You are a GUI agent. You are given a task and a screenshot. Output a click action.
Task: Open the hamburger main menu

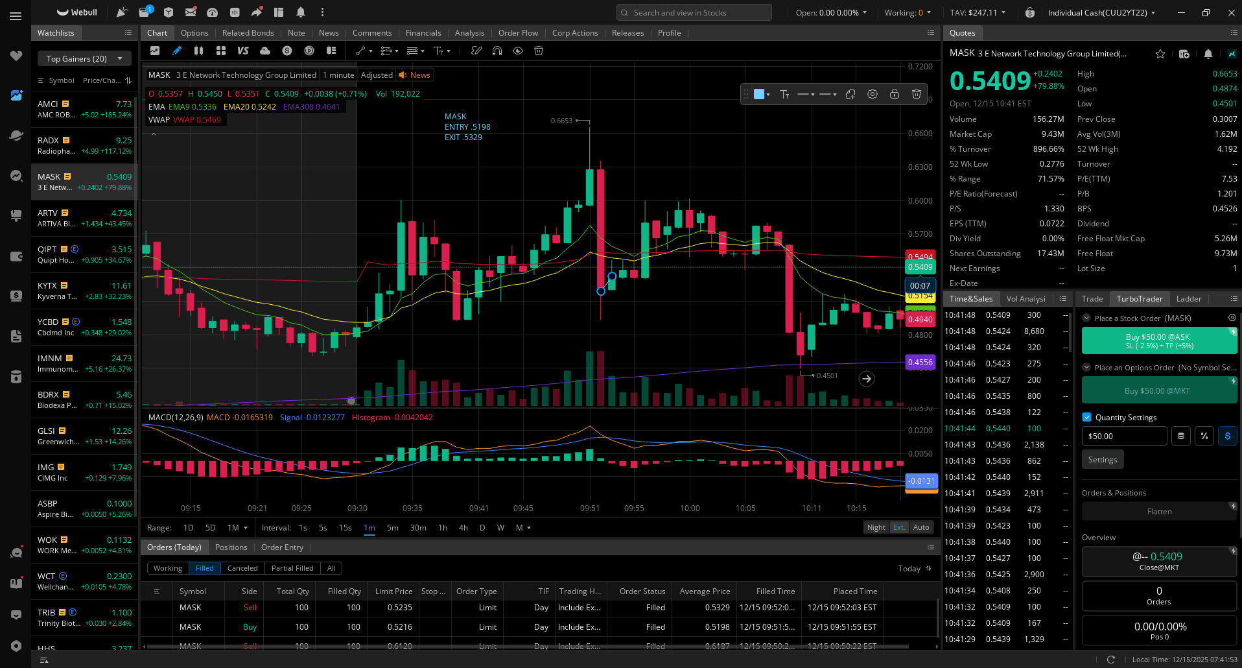point(16,16)
